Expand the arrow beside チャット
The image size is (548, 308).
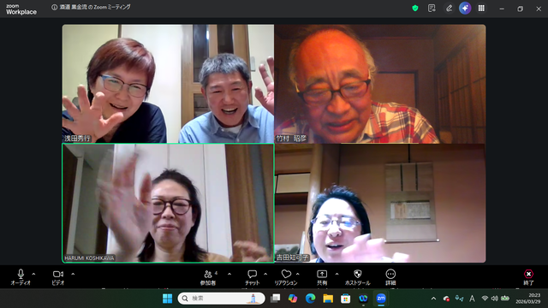pos(265,274)
